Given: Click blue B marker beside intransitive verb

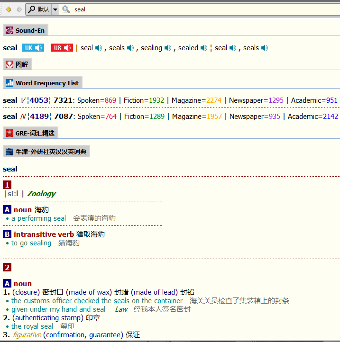Looking at the screenshot, I should pos(7,234).
